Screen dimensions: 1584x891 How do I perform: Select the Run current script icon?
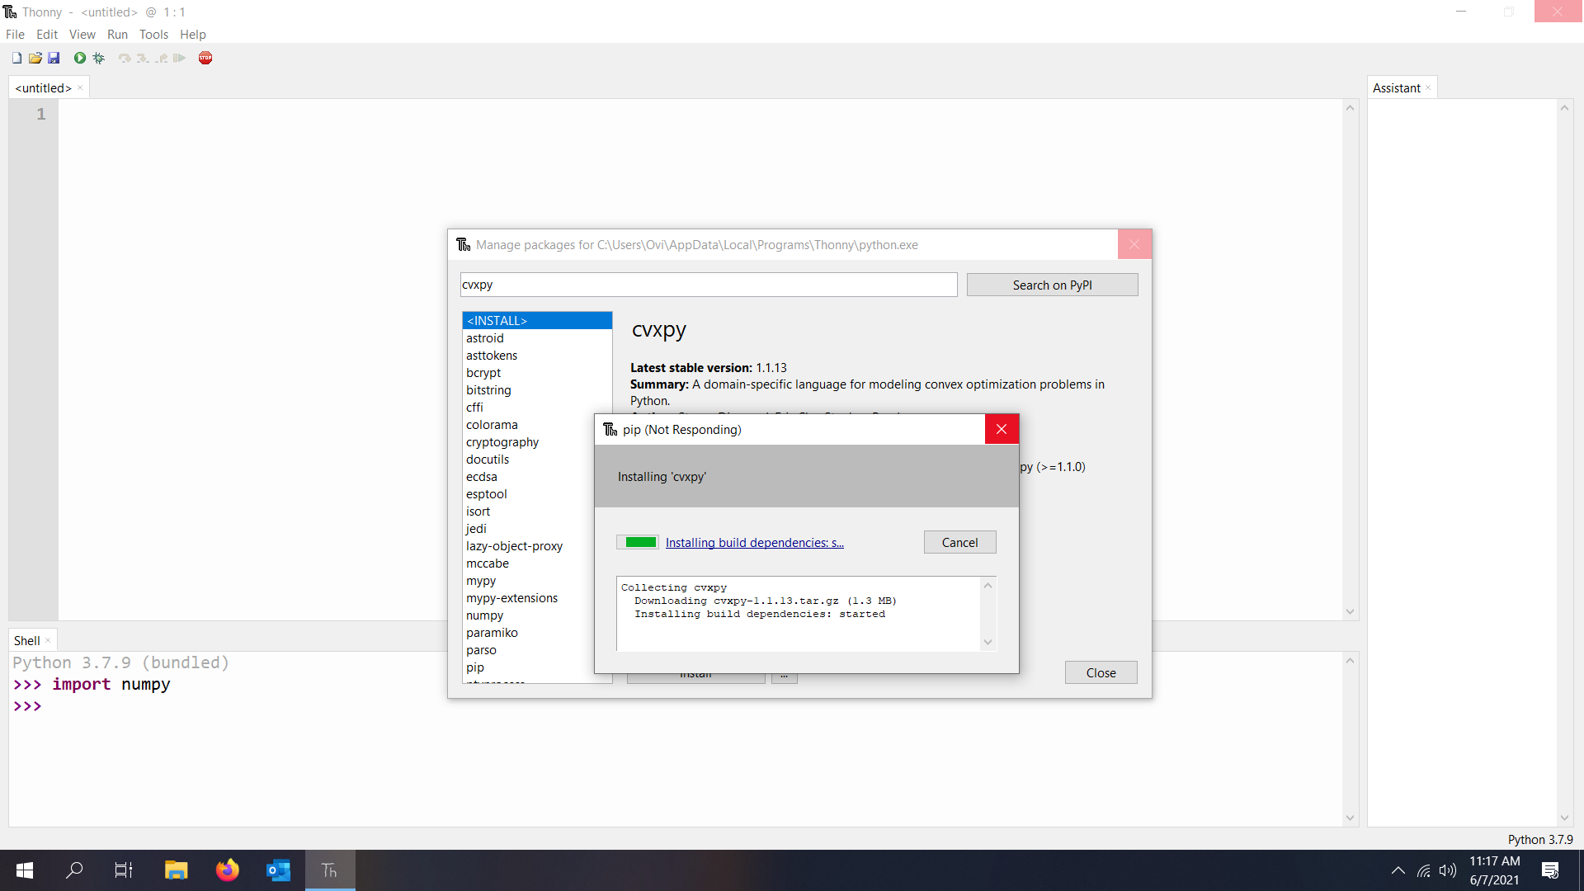[79, 58]
